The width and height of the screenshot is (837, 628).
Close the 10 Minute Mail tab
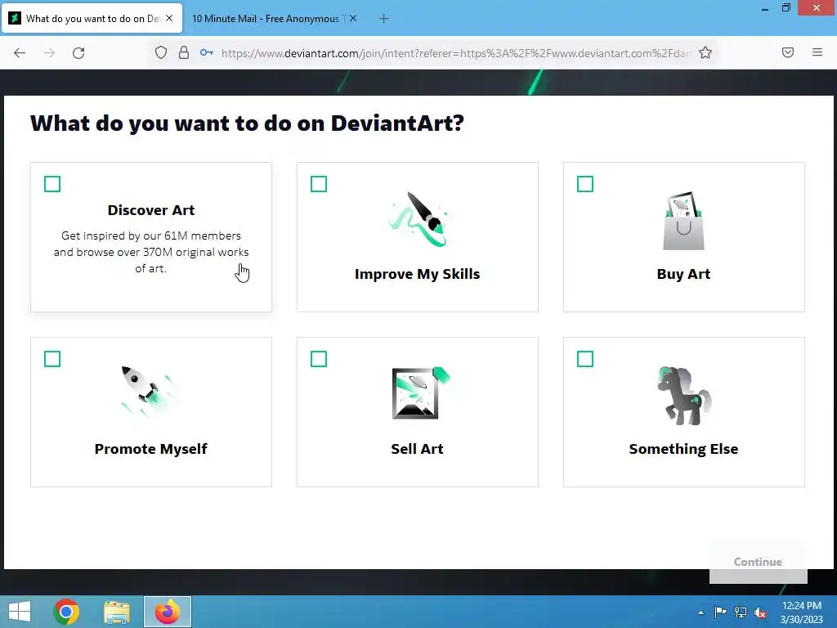pos(353,18)
